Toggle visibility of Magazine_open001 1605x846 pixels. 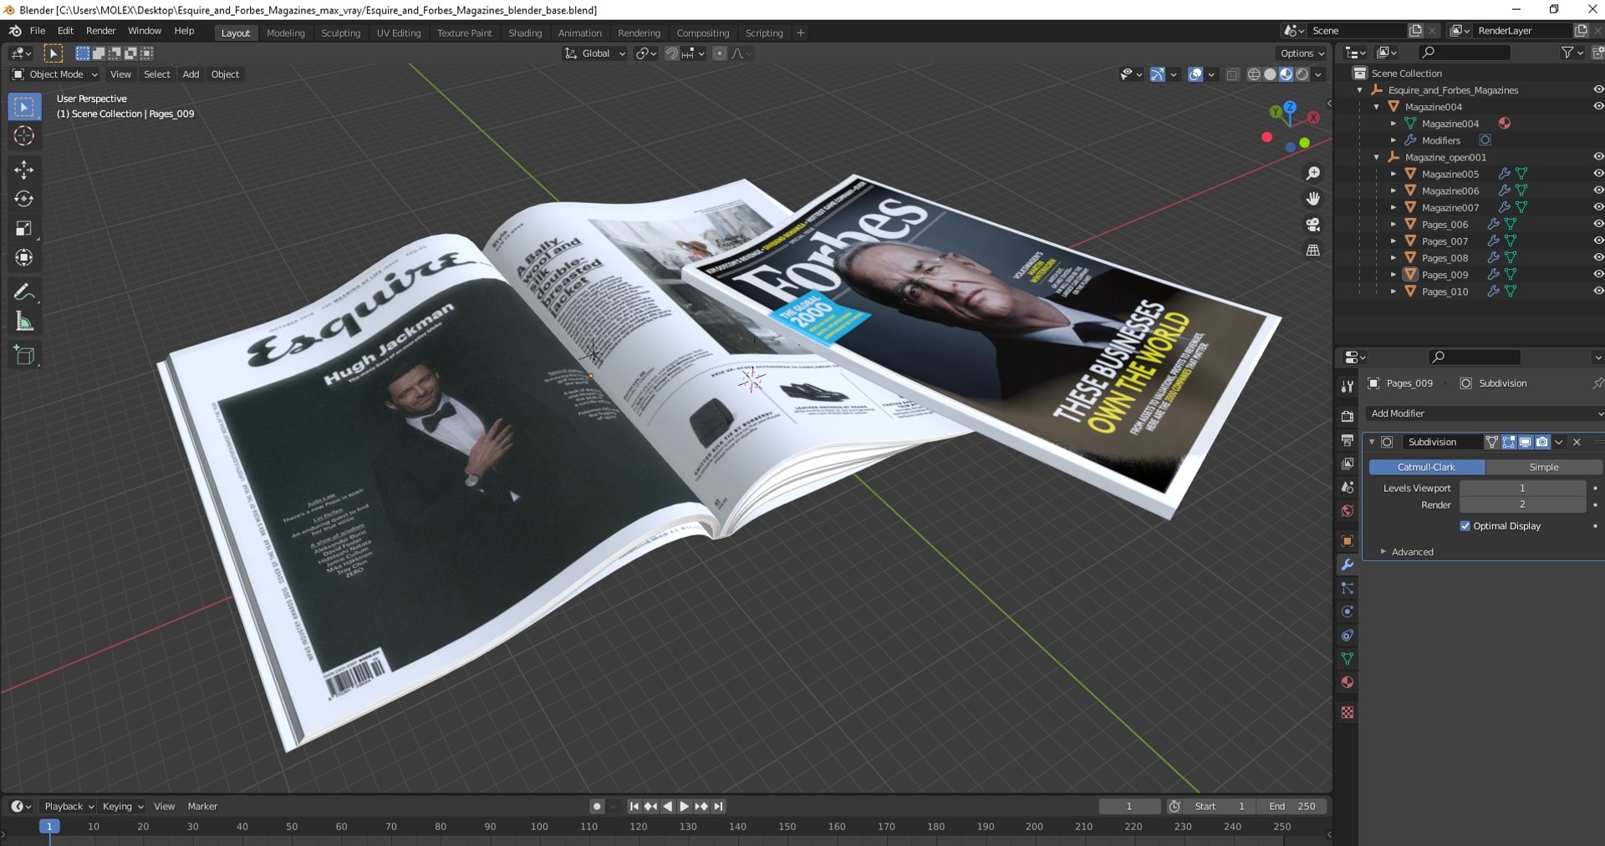pyautogui.click(x=1597, y=157)
